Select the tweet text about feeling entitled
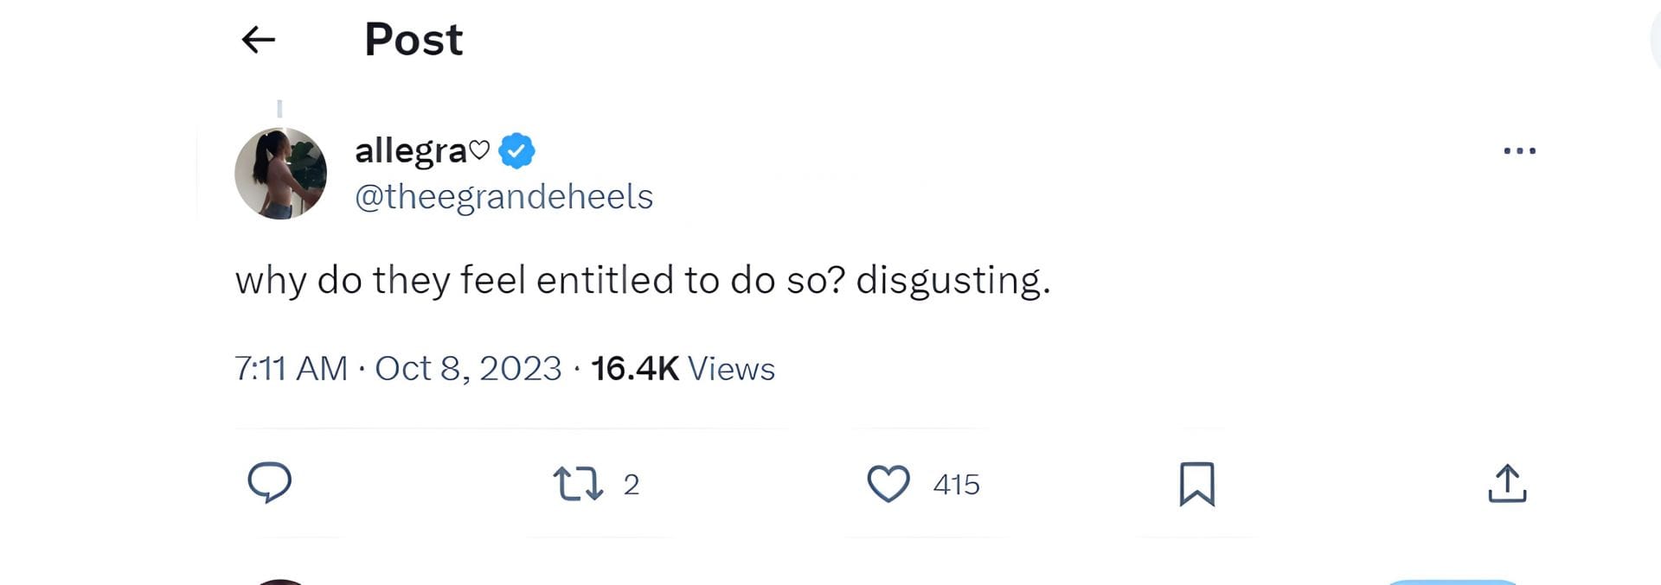The width and height of the screenshot is (1661, 585). pos(642,280)
